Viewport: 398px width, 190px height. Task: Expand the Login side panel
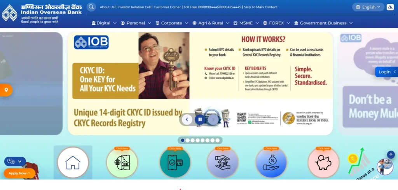[x=387, y=72]
